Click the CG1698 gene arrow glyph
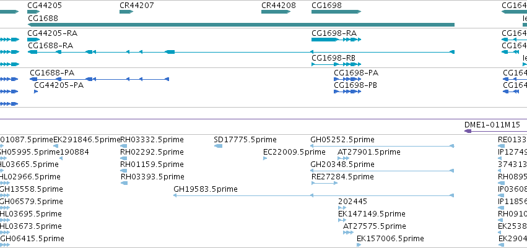Viewport: 527px width, 248px height. point(336,12)
